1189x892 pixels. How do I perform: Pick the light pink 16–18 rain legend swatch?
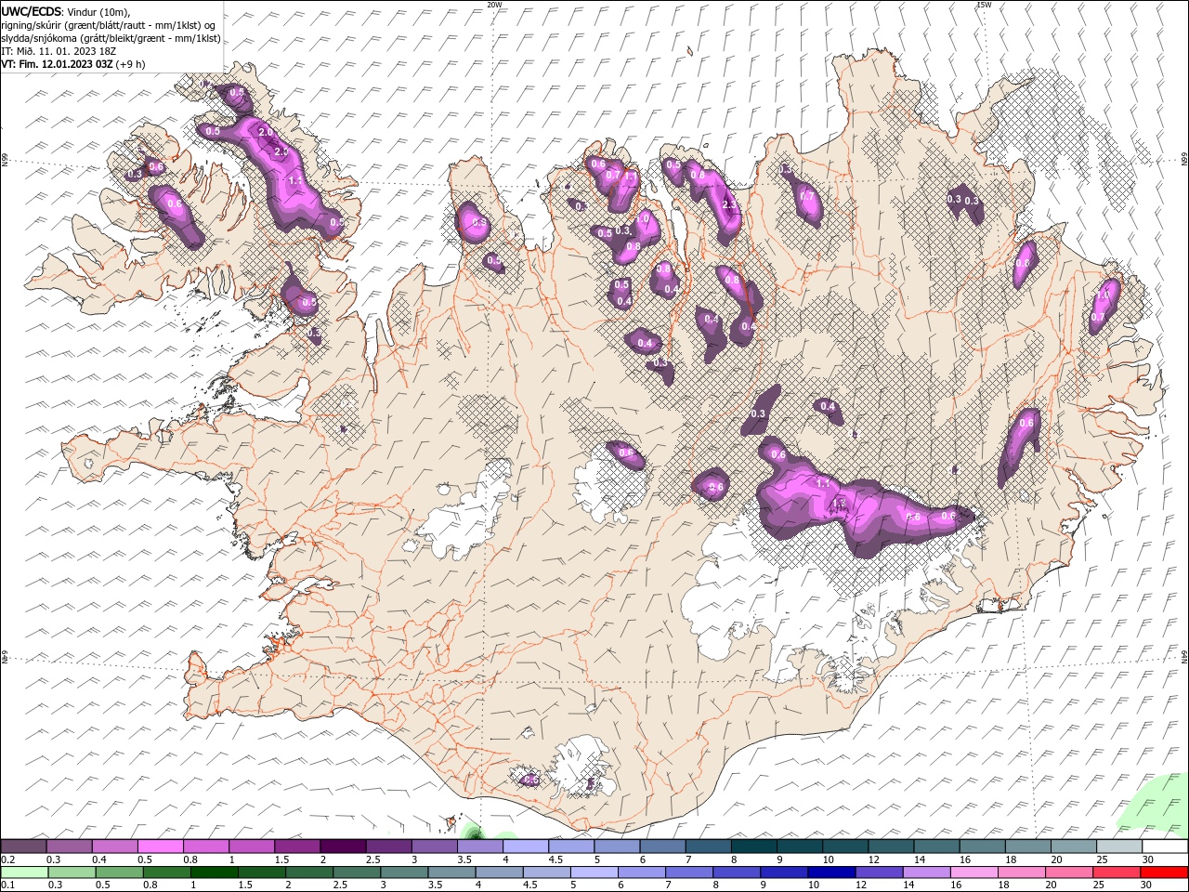pyautogui.click(x=973, y=872)
